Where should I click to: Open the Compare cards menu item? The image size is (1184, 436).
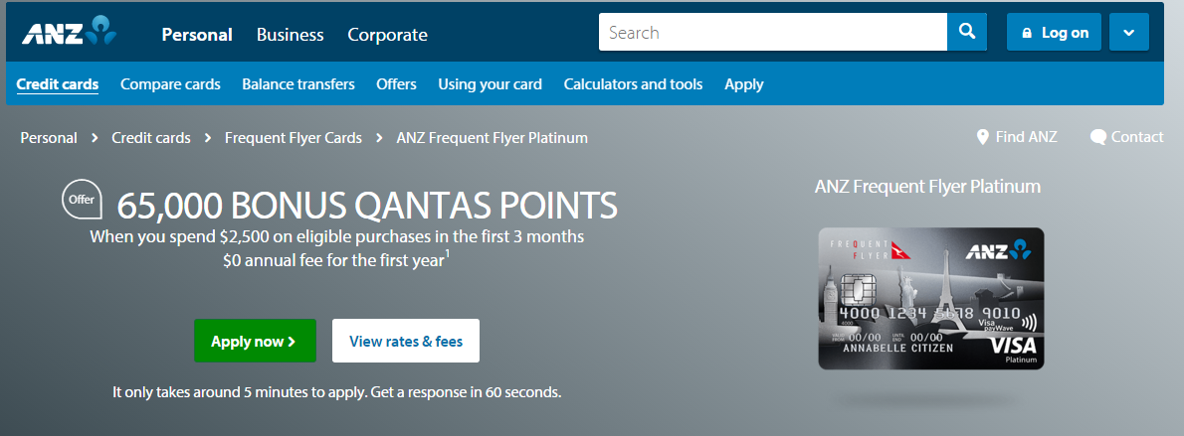click(x=171, y=84)
